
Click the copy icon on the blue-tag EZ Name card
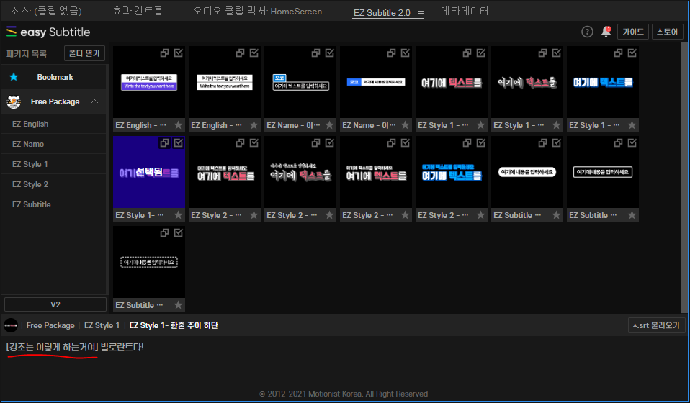(392, 53)
